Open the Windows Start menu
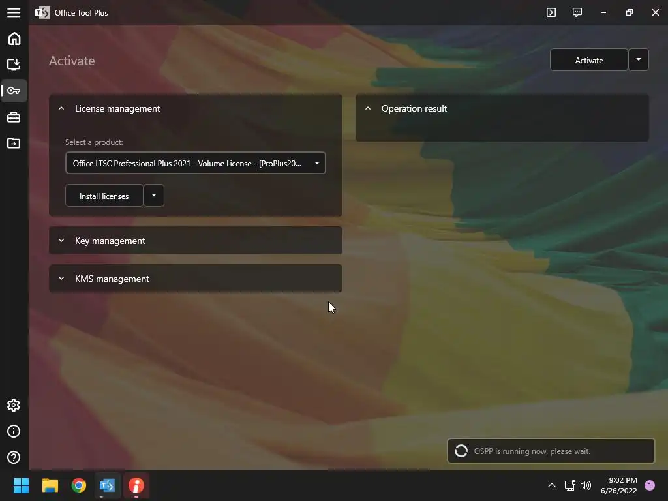 pyautogui.click(x=21, y=485)
